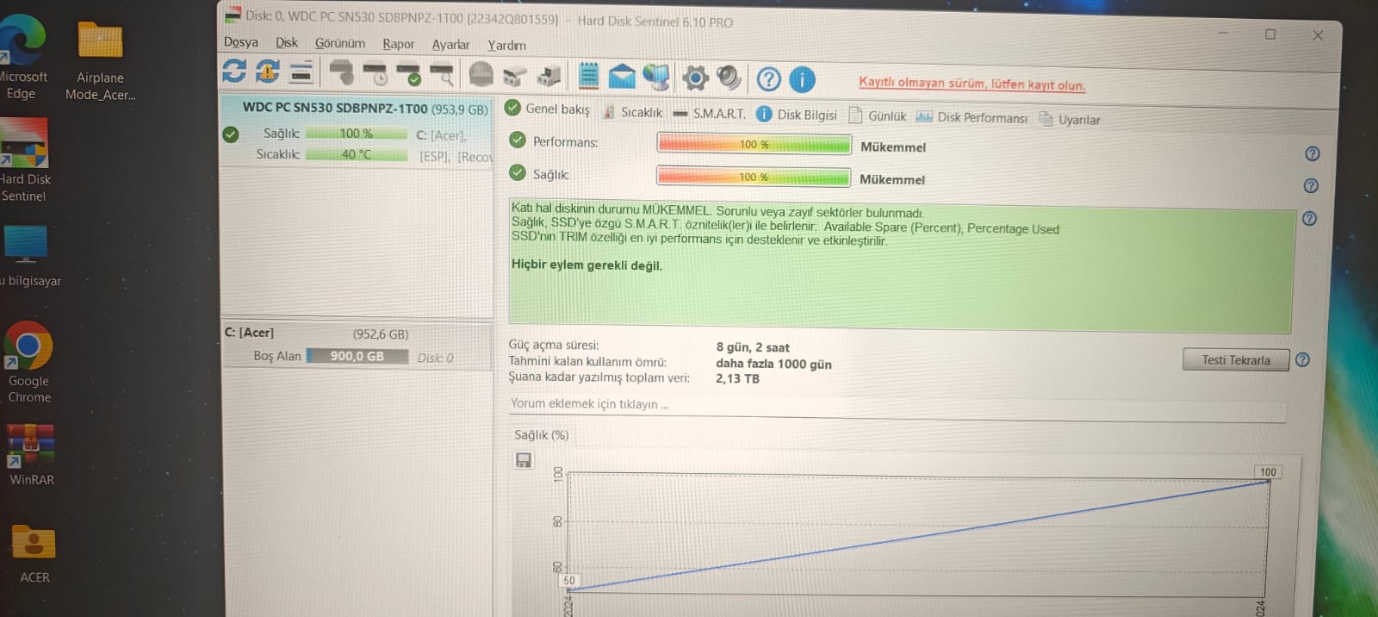Click the envelope email icon in toolbar

click(x=621, y=77)
